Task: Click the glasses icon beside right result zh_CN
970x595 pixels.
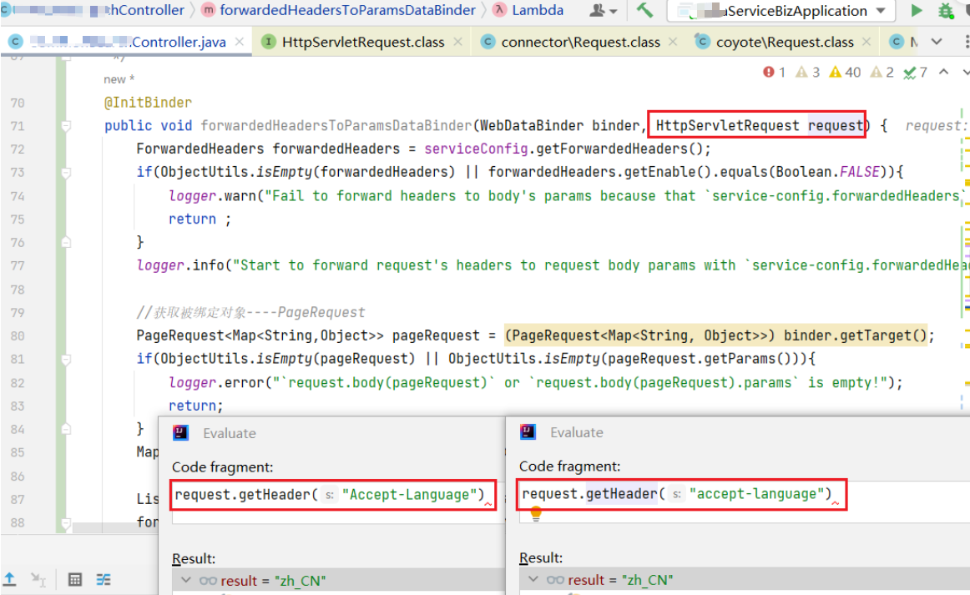Action: (555, 580)
